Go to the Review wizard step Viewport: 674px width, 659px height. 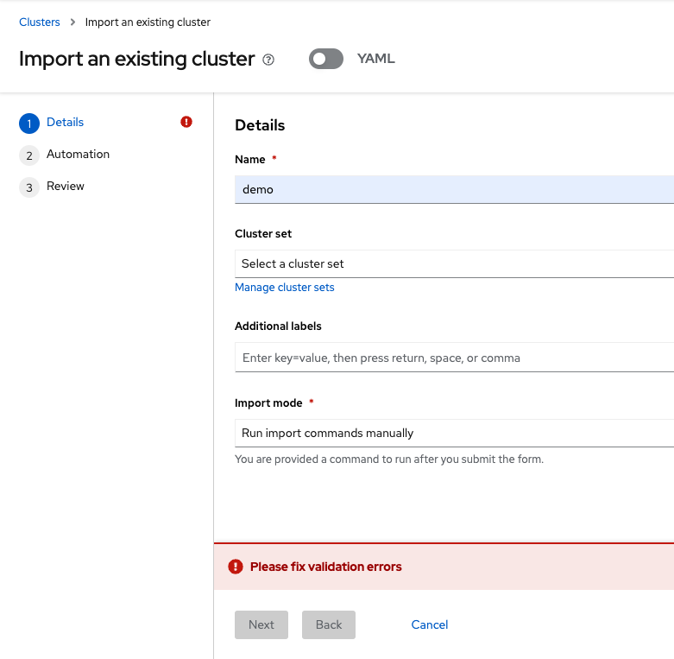tap(66, 186)
